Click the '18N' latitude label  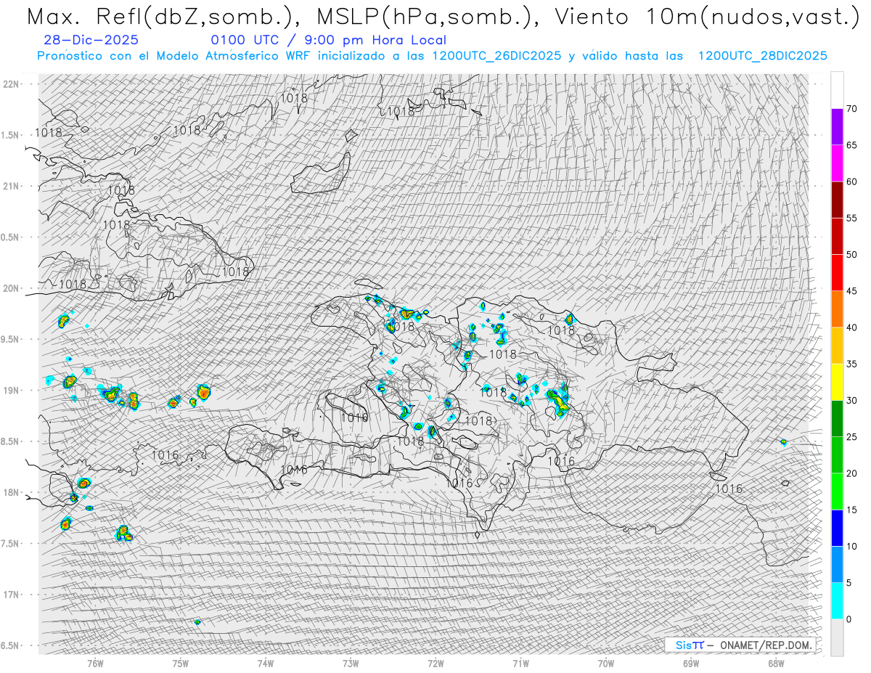coord(12,492)
